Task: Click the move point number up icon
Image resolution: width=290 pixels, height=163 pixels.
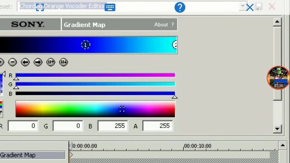Action: [x=51, y=62]
